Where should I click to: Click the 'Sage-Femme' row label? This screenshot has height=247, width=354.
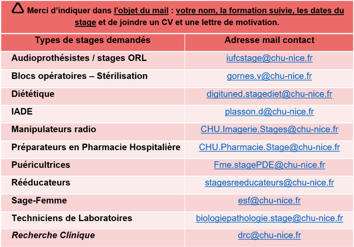tap(39, 200)
